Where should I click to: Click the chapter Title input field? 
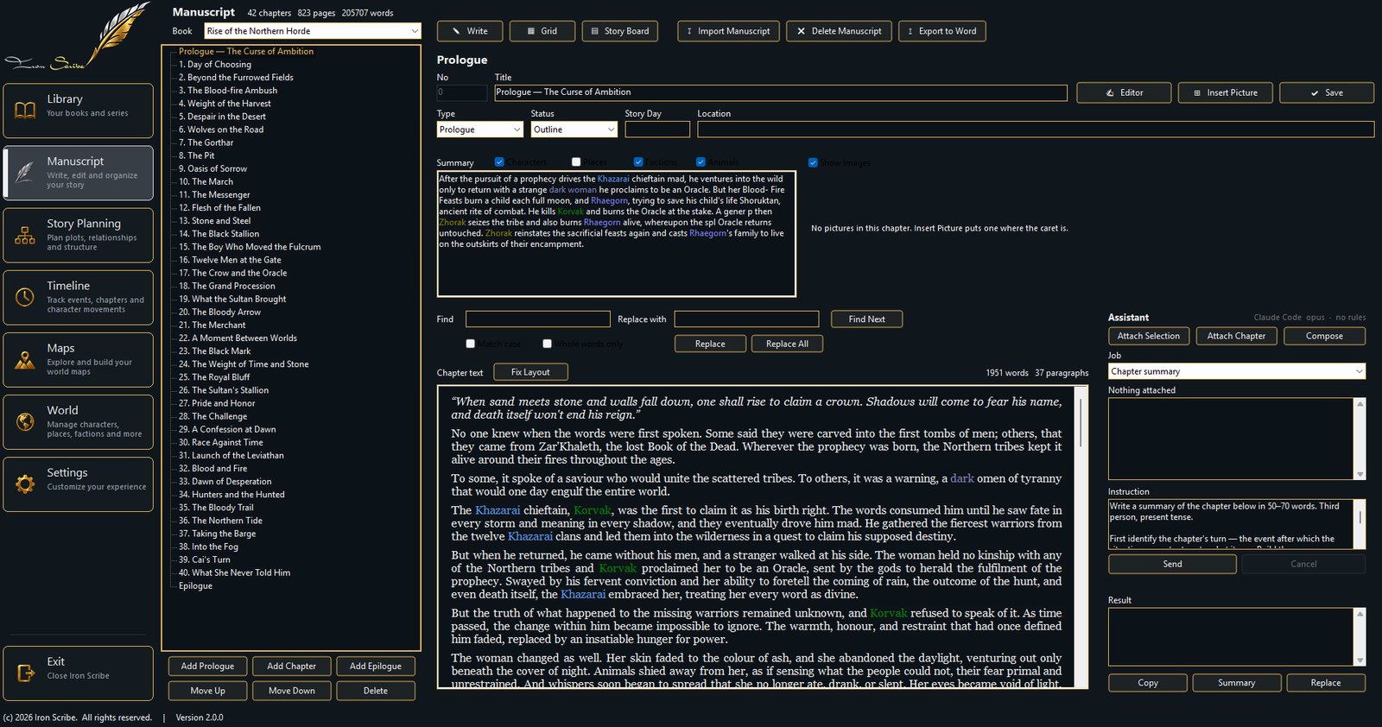pyautogui.click(x=781, y=92)
